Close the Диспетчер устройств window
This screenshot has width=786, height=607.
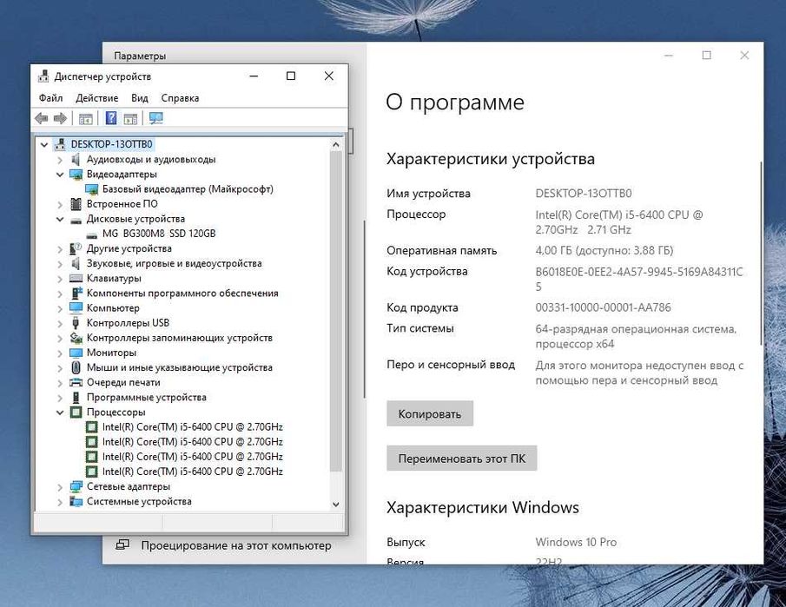click(x=329, y=76)
